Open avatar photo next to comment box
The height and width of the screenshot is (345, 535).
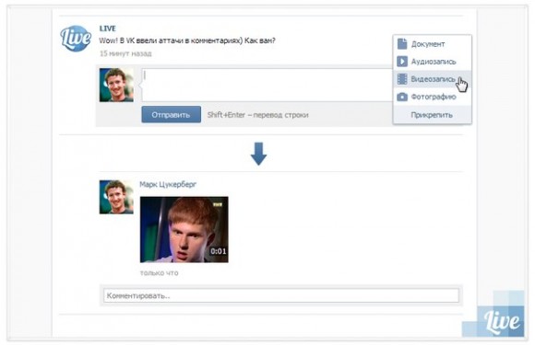[x=116, y=85]
